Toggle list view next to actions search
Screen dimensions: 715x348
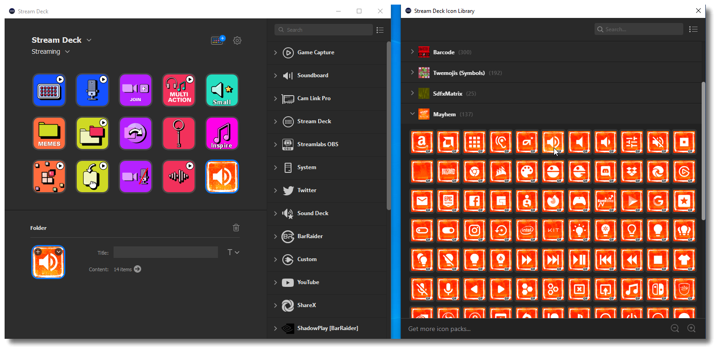[x=380, y=30]
